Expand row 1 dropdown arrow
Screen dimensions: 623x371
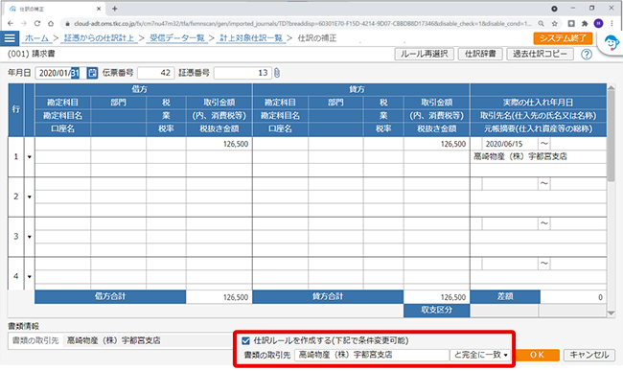click(x=30, y=157)
